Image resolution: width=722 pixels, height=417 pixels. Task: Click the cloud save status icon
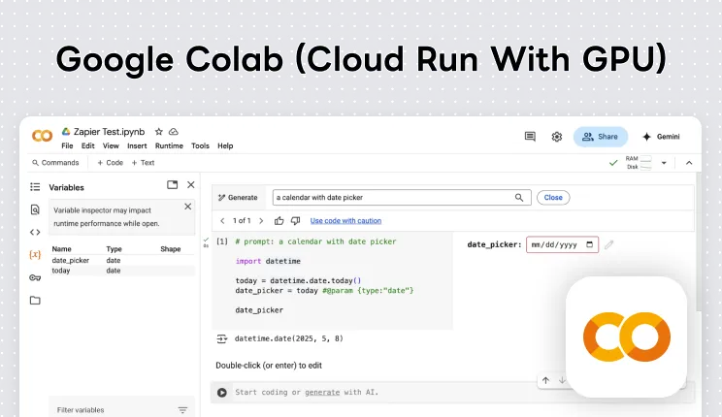[x=174, y=132]
